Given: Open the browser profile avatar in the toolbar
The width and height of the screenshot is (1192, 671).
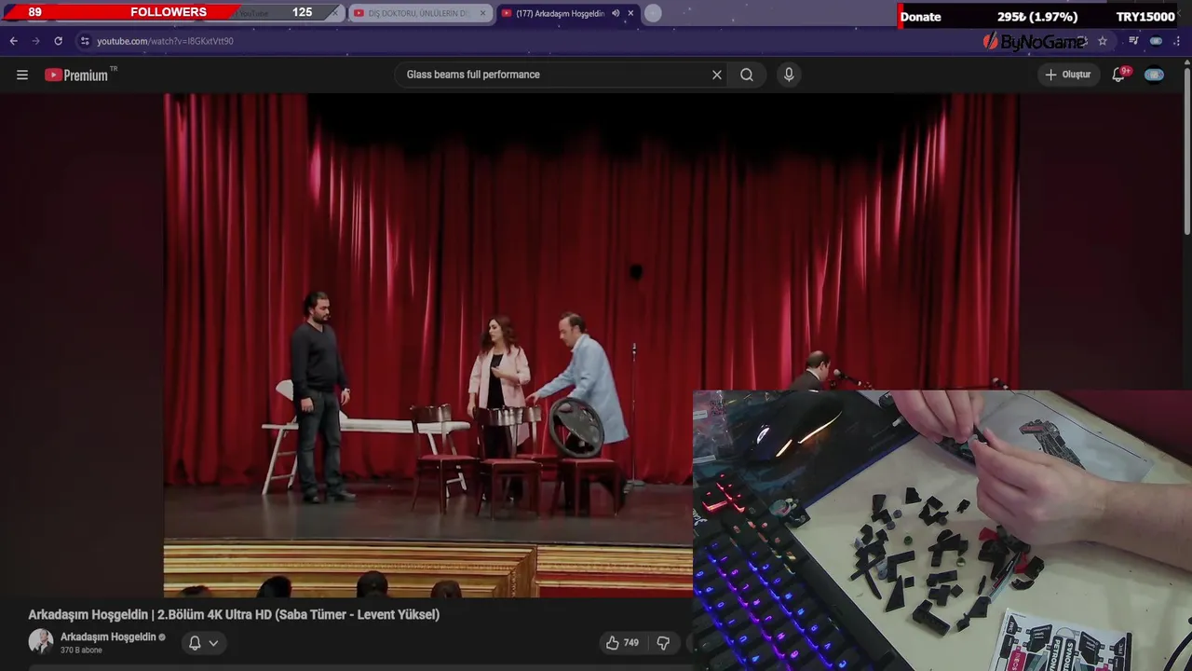Looking at the screenshot, I should pyautogui.click(x=1156, y=41).
